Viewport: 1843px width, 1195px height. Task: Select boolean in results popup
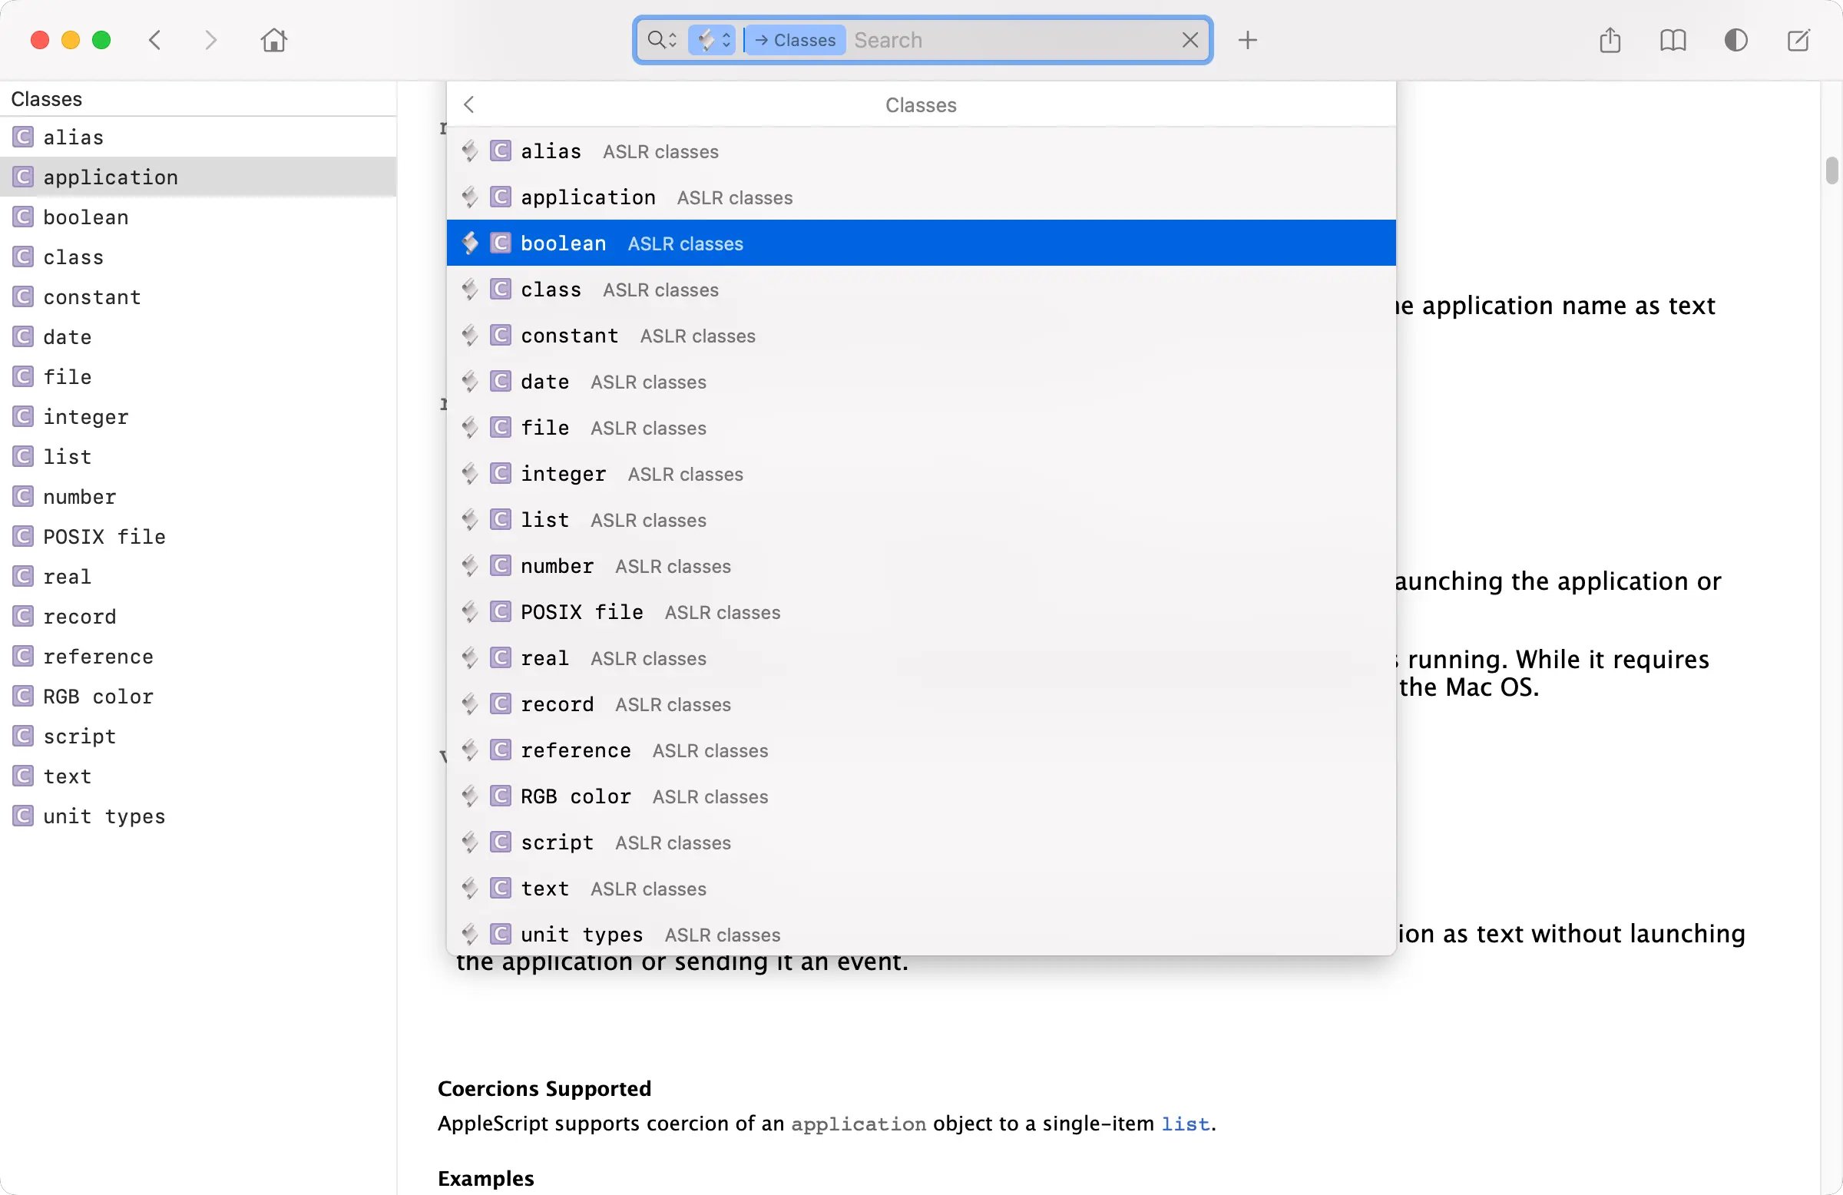[563, 243]
